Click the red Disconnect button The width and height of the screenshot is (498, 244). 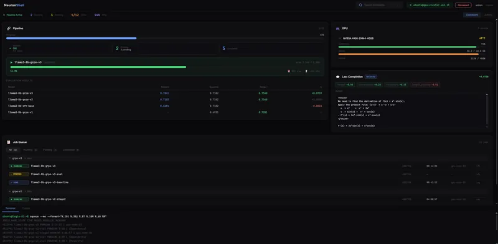point(463,5)
